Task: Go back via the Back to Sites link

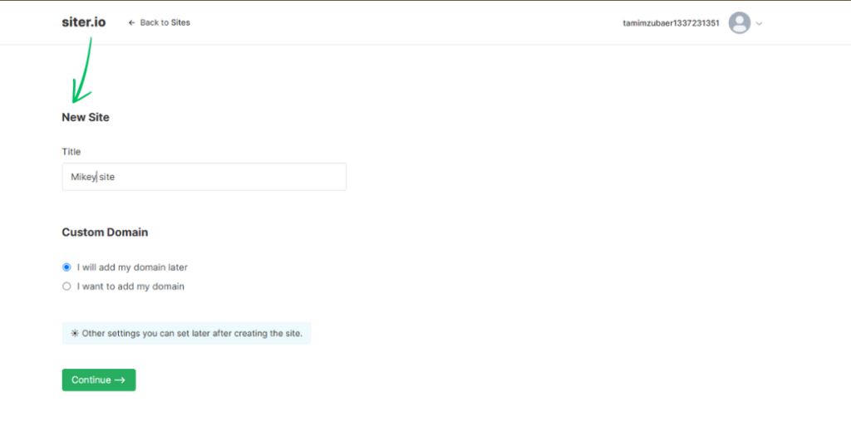Action: (165, 22)
